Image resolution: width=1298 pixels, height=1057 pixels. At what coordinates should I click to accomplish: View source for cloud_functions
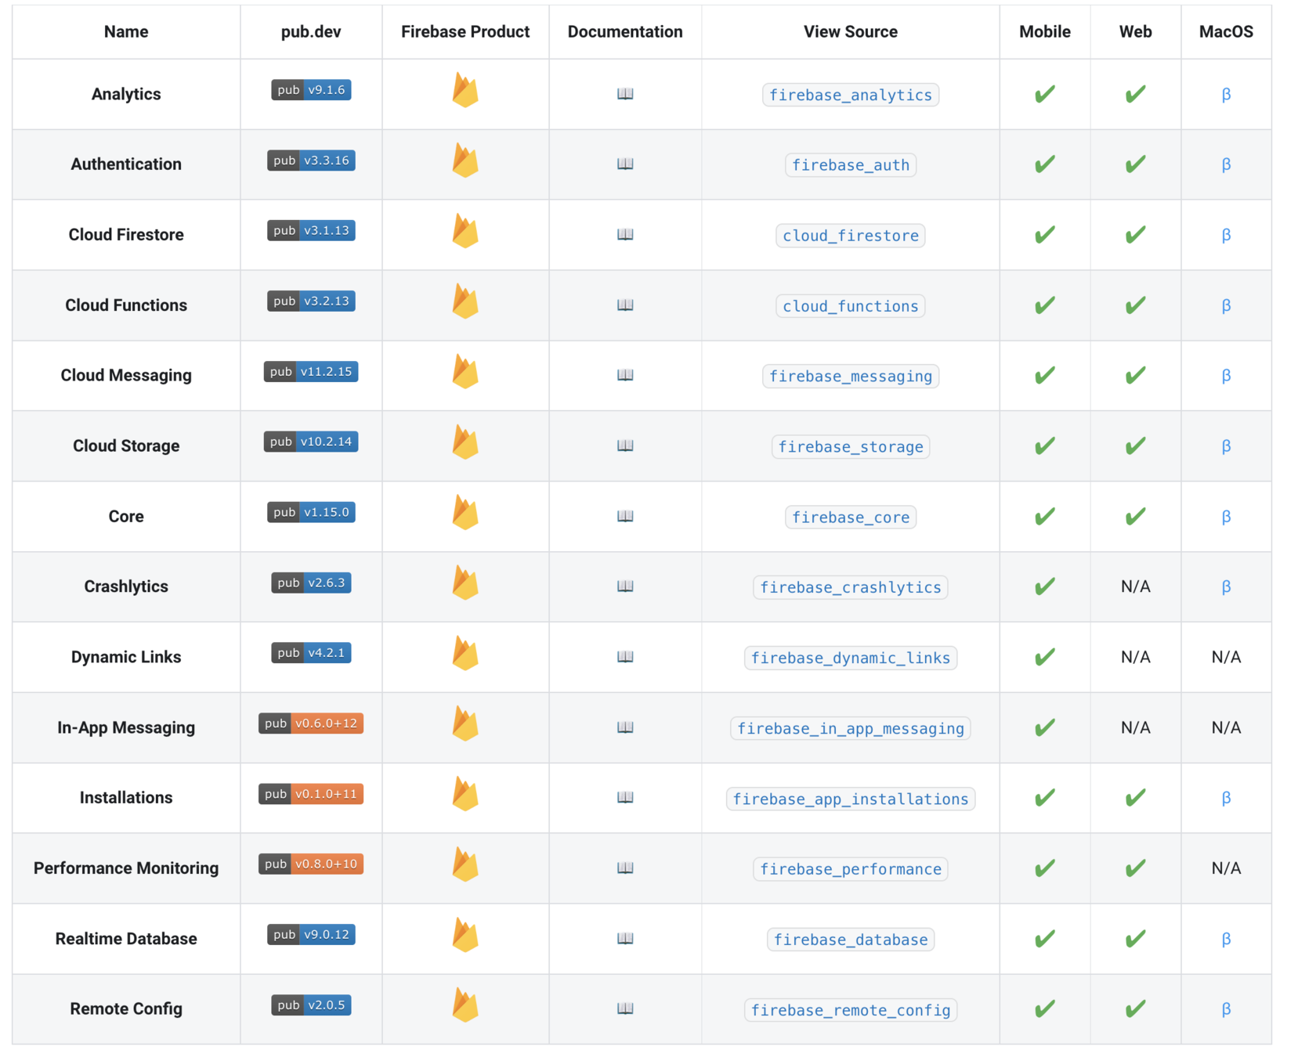(x=851, y=306)
